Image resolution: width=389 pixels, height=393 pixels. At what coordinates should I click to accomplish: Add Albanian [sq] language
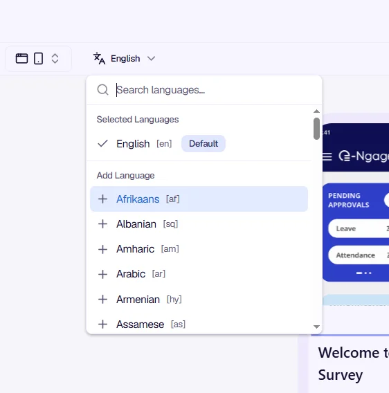[x=199, y=224]
